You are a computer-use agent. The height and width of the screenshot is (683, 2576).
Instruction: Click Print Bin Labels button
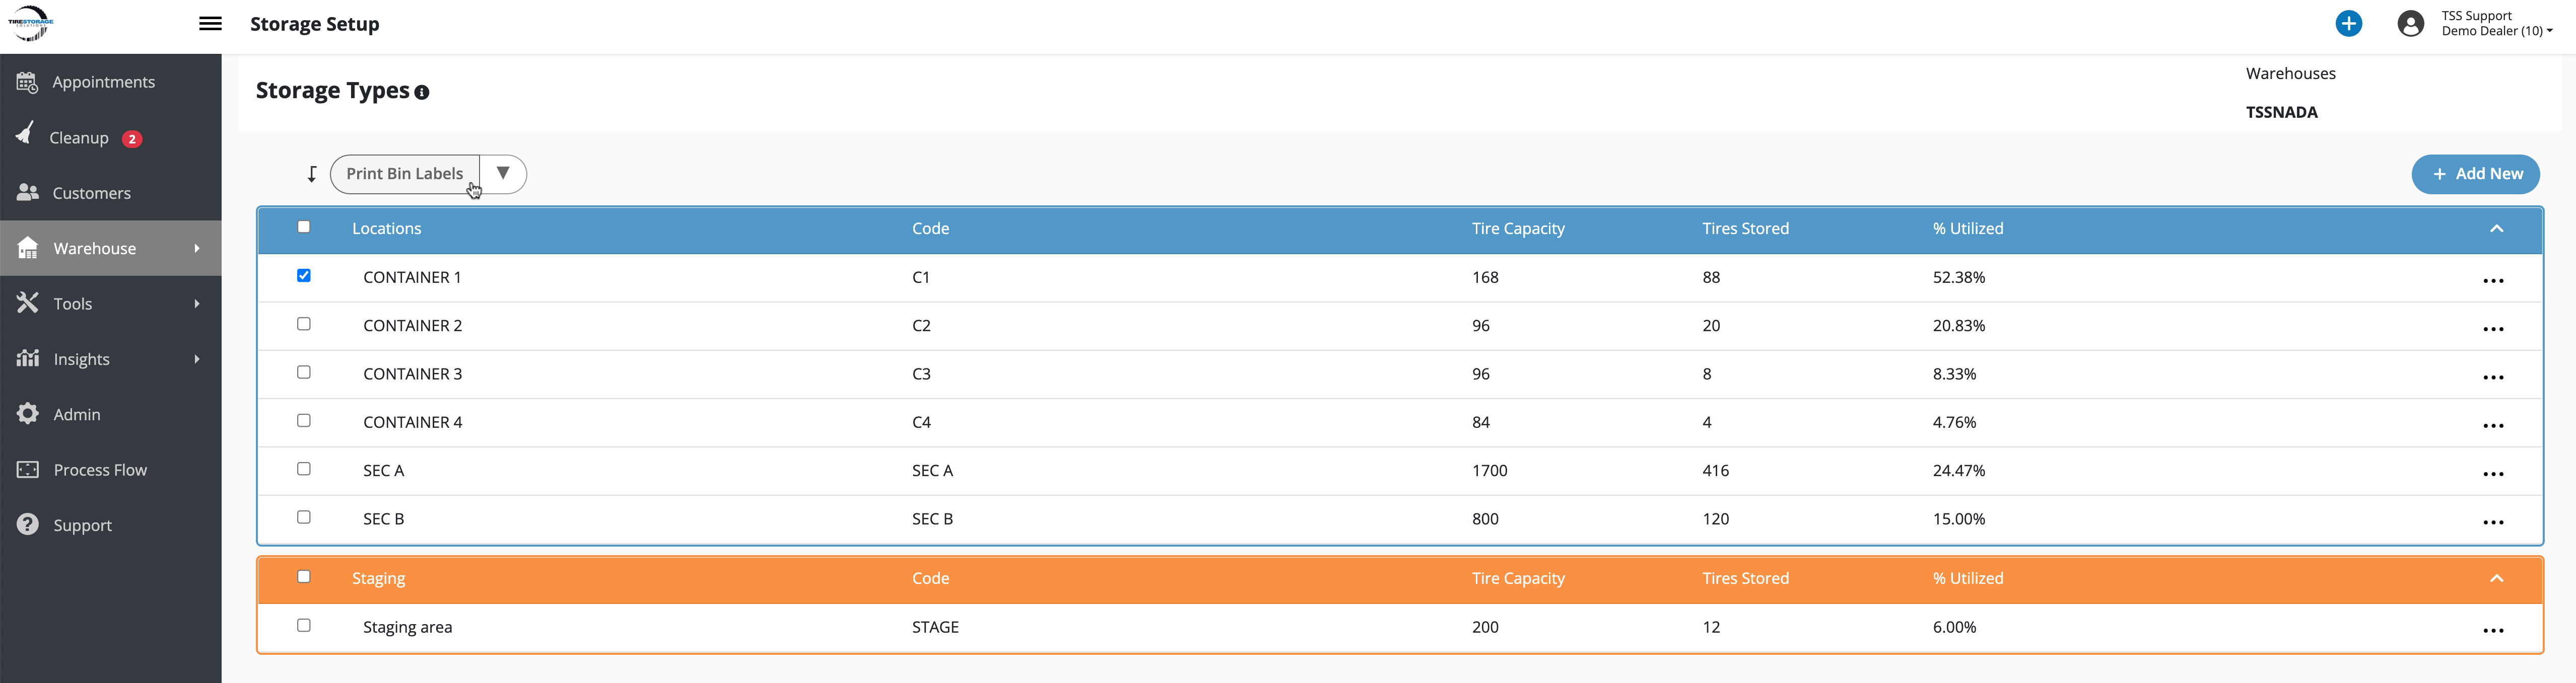[x=404, y=174]
